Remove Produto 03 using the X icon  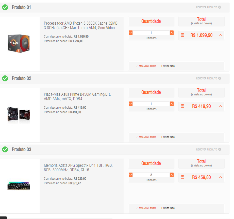point(220,149)
